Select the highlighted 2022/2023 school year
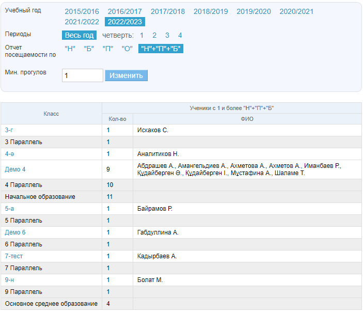This screenshot has width=363, height=312. pos(124,22)
